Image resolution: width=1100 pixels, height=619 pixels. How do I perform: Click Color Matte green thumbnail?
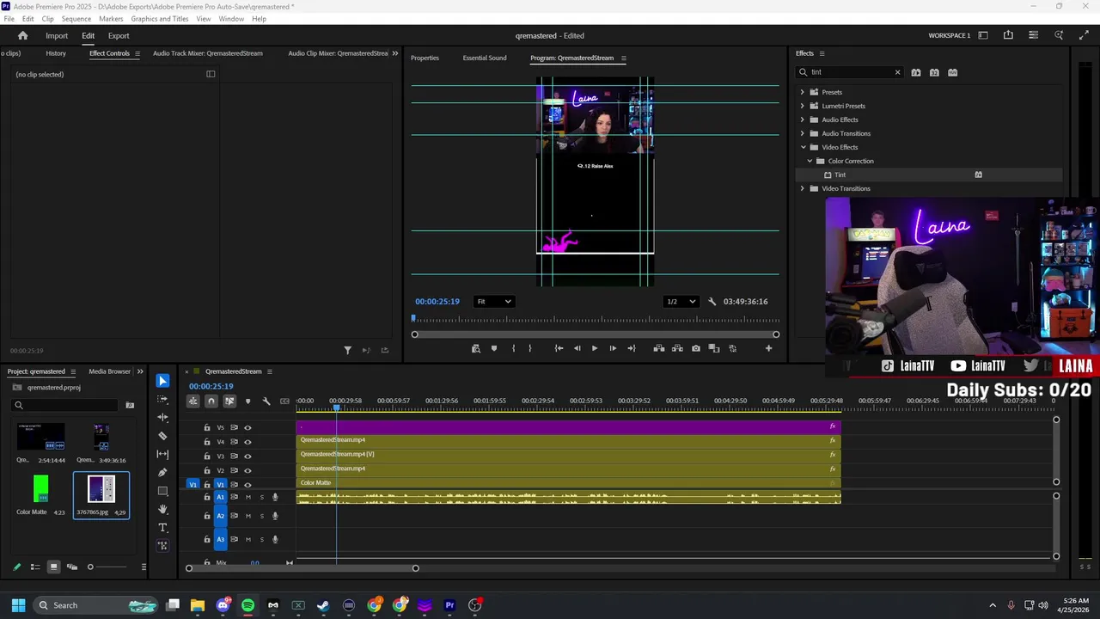coord(40,489)
